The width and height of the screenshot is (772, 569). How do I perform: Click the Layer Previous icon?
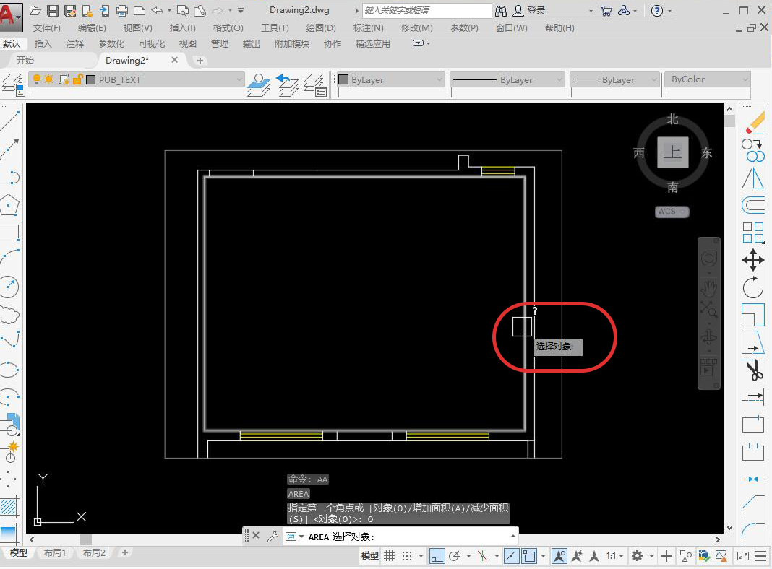(287, 84)
